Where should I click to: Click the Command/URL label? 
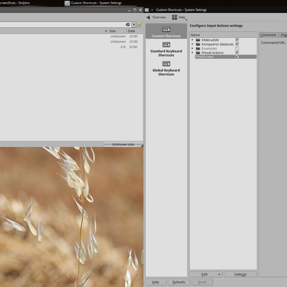pyautogui.click(x=273, y=42)
